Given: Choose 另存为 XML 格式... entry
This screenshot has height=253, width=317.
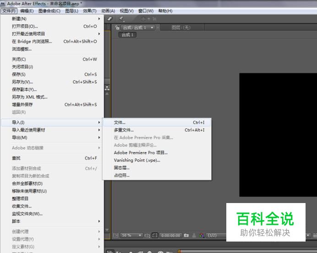Looking at the screenshot, I should click(x=52, y=97).
